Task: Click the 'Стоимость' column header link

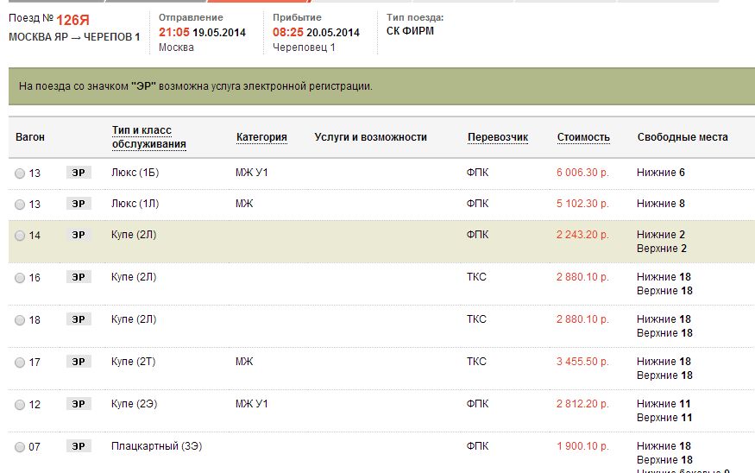Action: (x=583, y=137)
